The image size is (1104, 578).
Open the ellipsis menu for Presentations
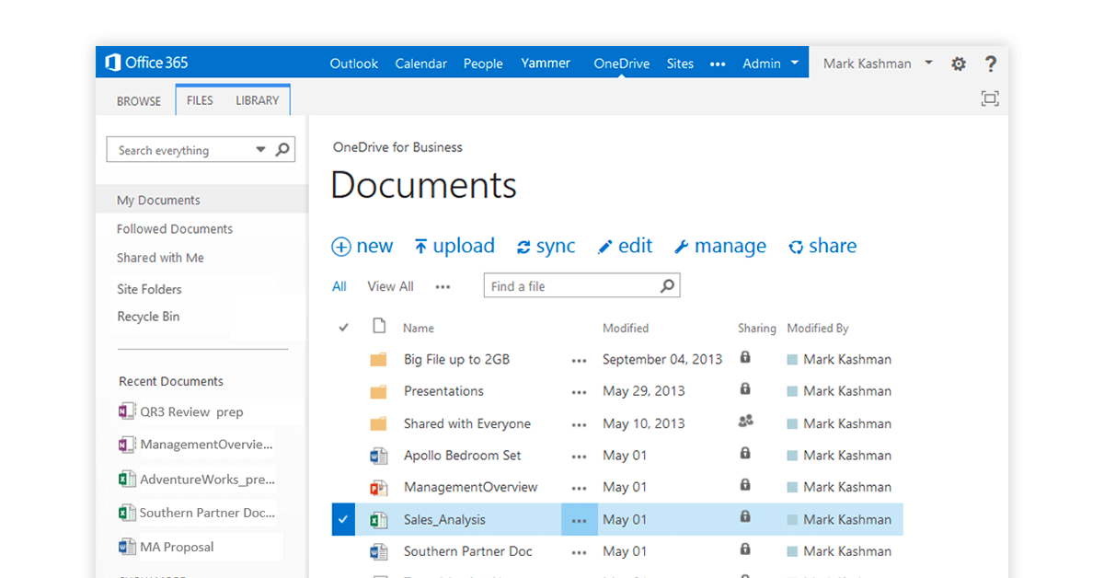[x=579, y=392]
